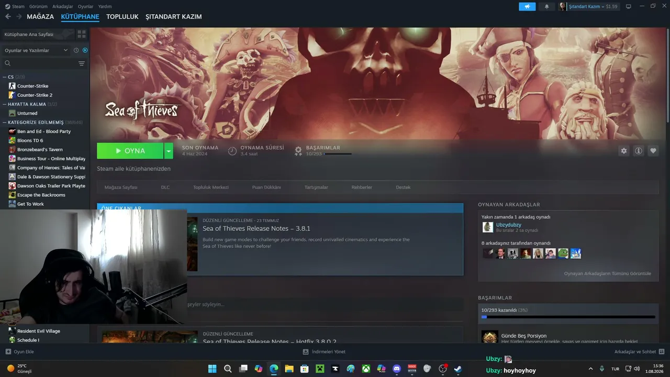Open Discord from the taskbar
The width and height of the screenshot is (670, 377).
point(397,369)
